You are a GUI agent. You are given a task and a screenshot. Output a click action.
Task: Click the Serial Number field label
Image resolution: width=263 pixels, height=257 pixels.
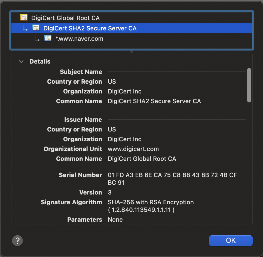pos(80,175)
